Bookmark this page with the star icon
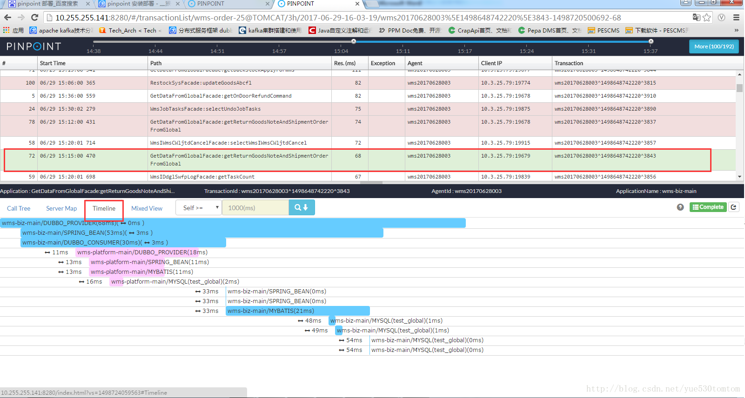The height and width of the screenshot is (398, 745). [707, 18]
